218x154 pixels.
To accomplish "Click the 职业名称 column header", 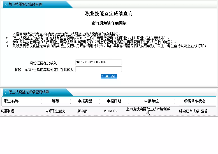I will (x=11, y=101).
